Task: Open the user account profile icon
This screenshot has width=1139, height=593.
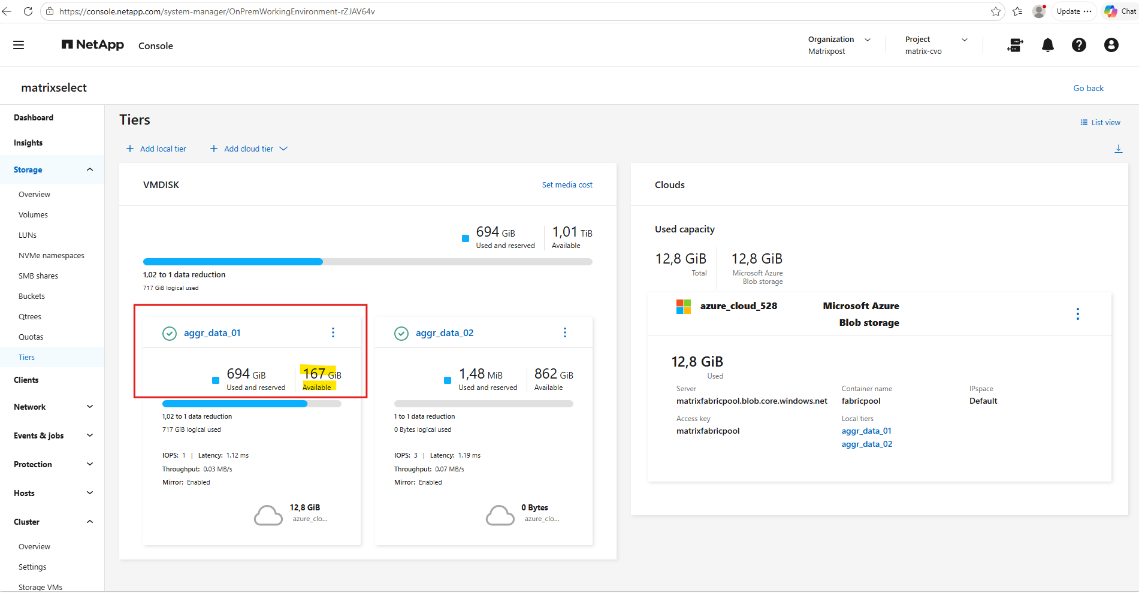Action: point(1111,45)
